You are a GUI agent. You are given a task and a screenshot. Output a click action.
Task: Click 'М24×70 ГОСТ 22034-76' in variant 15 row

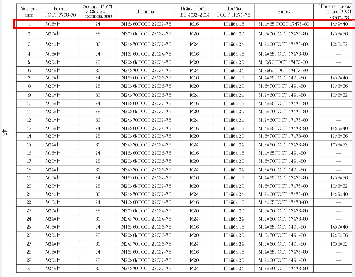(x=146, y=145)
